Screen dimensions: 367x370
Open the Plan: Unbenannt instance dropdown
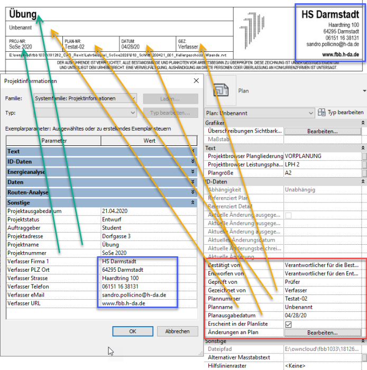259,113
